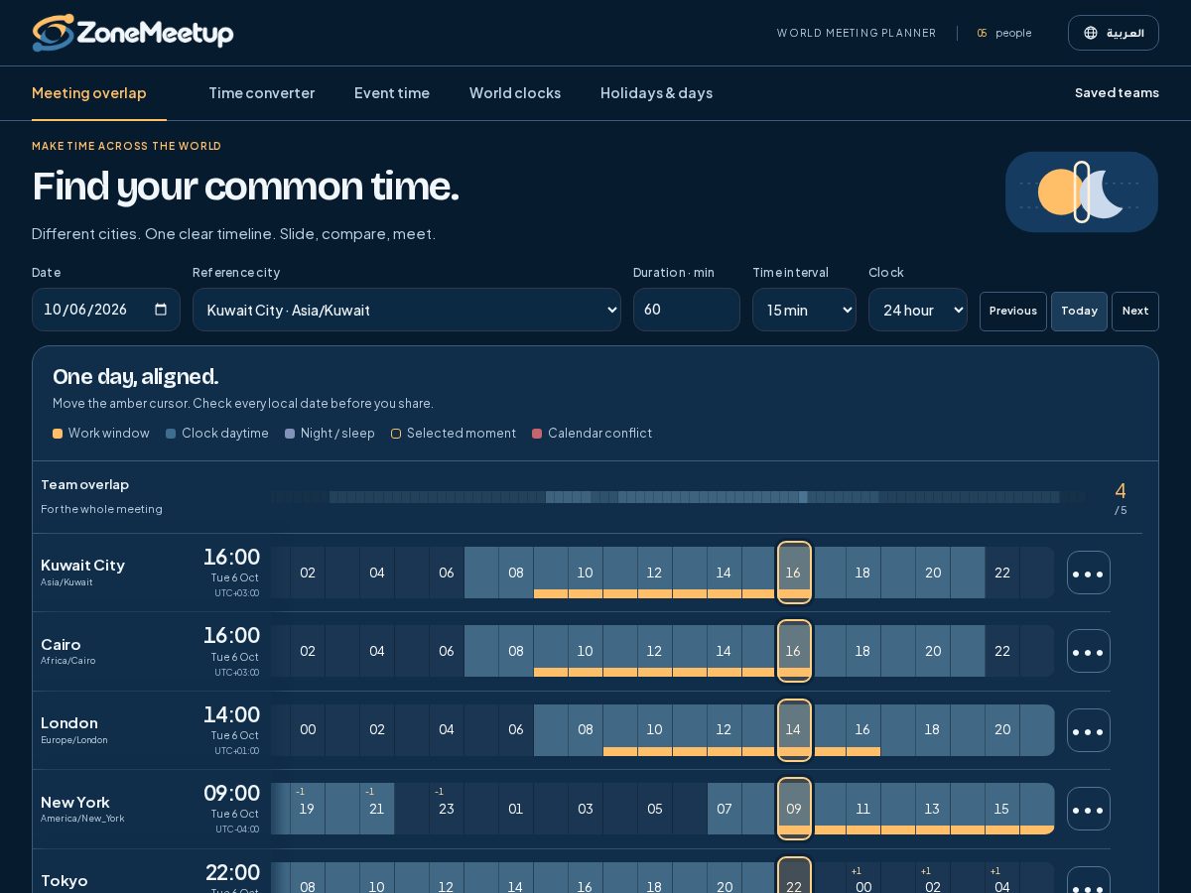Click the Night / sleep legend swatch
This screenshot has width=1191, height=893.
coord(290,434)
